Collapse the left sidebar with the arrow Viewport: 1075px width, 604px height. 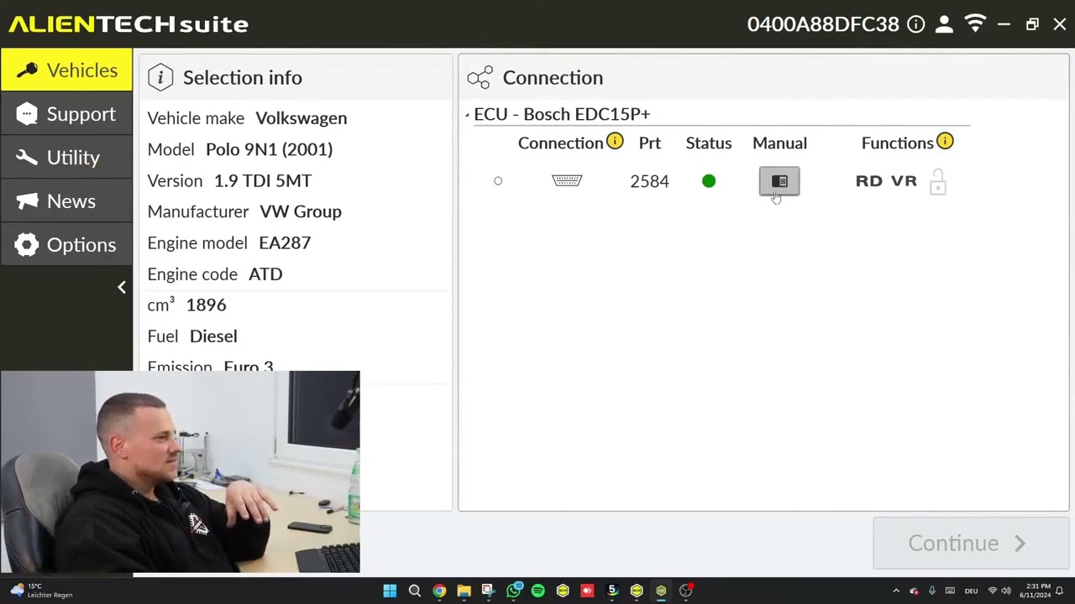tap(122, 288)
